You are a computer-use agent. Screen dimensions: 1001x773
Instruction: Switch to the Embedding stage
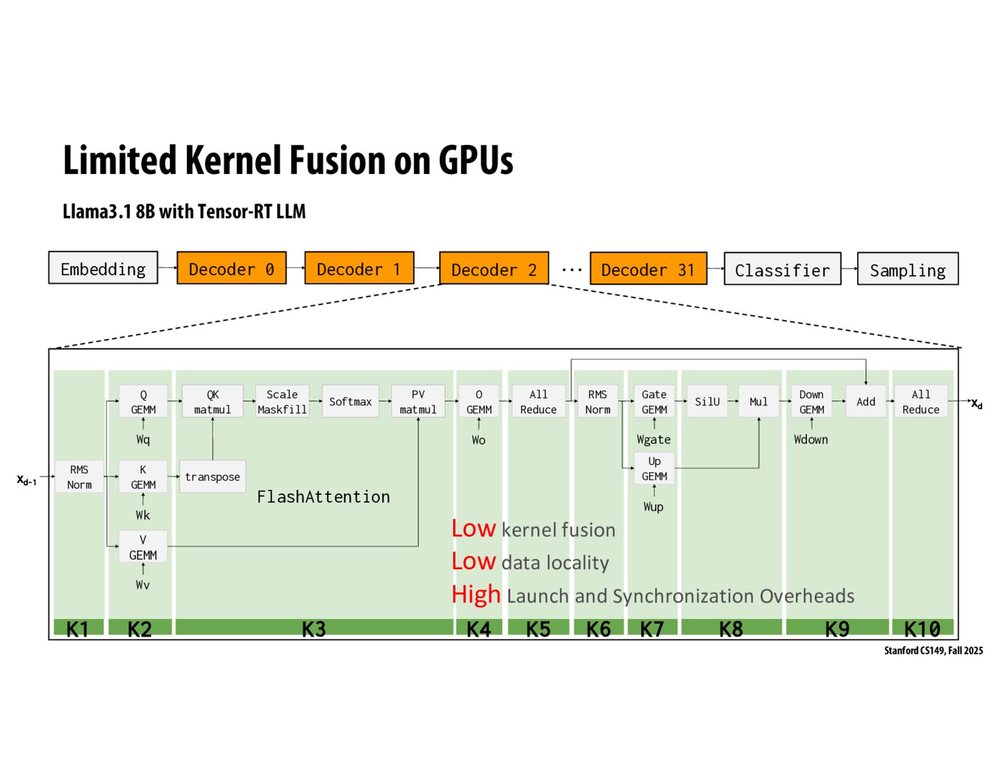click(x=102, y=269)
